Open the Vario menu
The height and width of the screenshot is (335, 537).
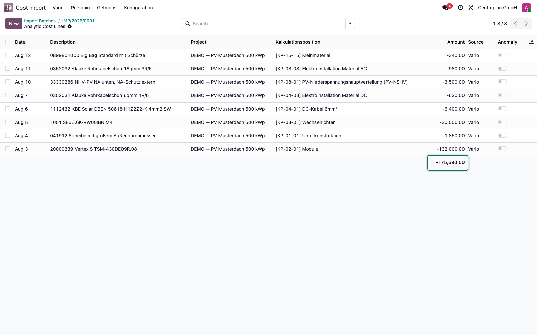point(58,8)
